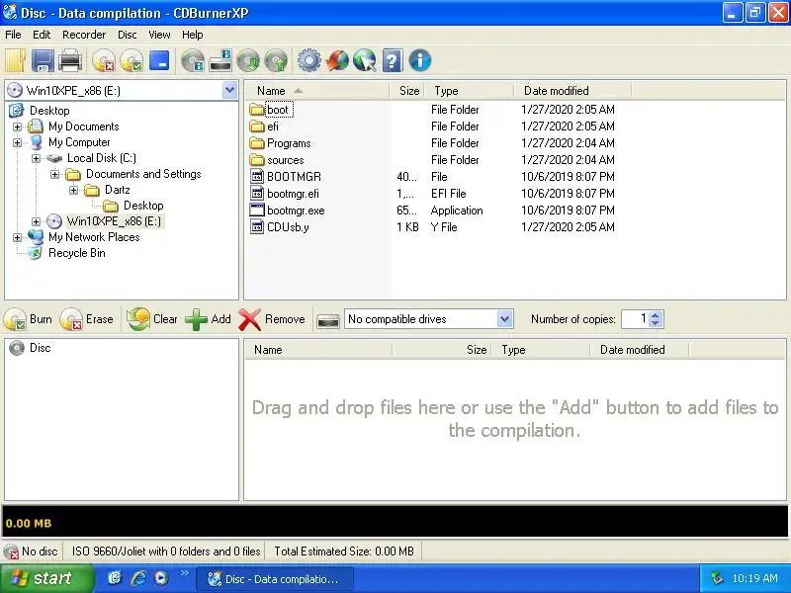Select the boot folder in file list
The width and height of the screenshot is (791, 593).
click(x=278, y=110)
